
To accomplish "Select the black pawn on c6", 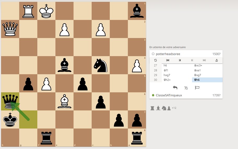I will pos(101,102).
